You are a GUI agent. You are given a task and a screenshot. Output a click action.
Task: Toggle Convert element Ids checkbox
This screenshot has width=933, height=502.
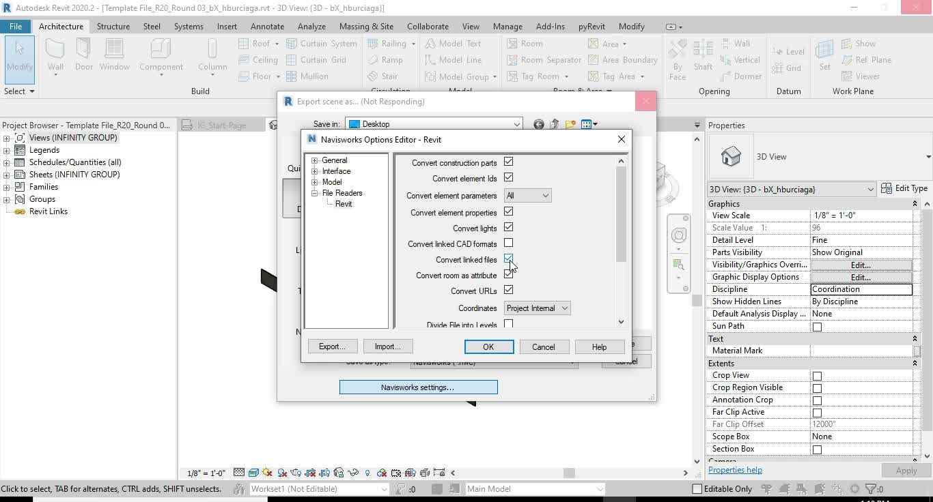tap(508, 177)
